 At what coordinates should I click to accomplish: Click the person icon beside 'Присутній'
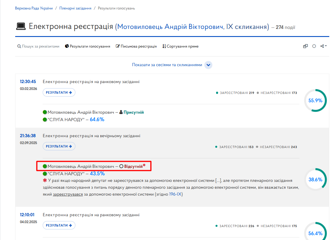point(121,112)
